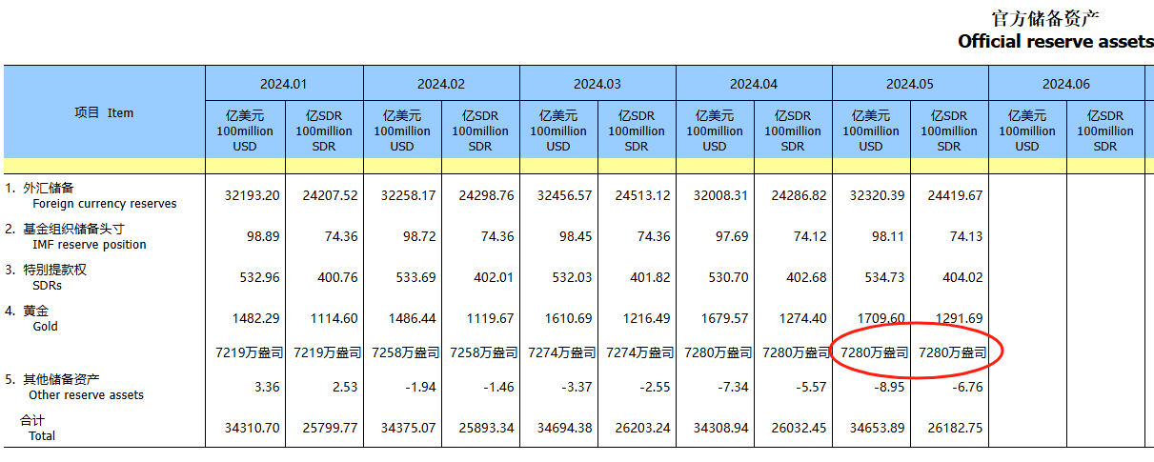Select the foreign reserves value 32193.20
The image size is (1154, 462).
(252, 195)
